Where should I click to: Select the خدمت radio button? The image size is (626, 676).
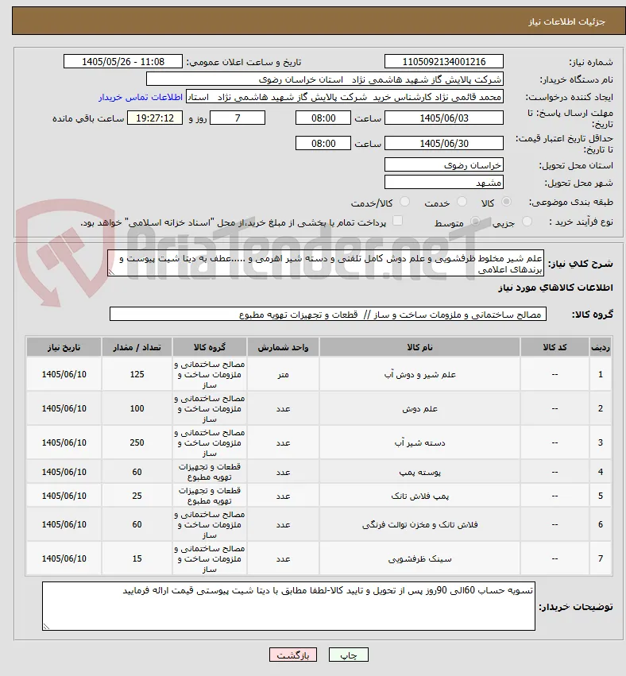point(462,201)
